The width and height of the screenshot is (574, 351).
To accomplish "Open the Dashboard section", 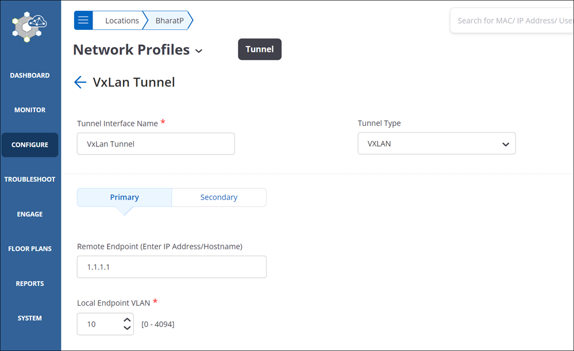I will [x=30, y=75].
